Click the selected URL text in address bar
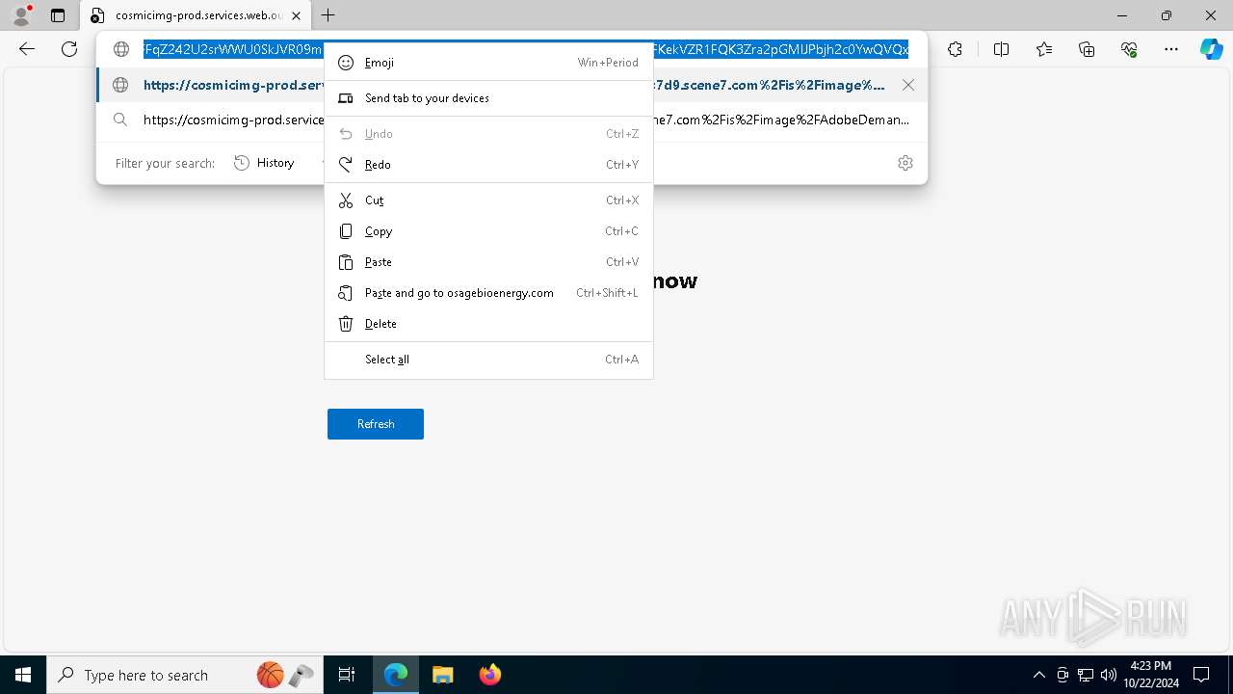Image resolution: width=1233 pixels, height=694 pixels. click(526, 49)
